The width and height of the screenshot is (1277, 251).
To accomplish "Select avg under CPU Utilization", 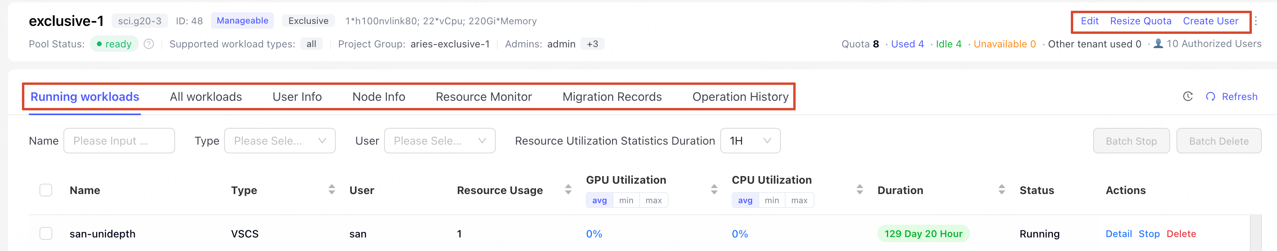I will [745, 200].
